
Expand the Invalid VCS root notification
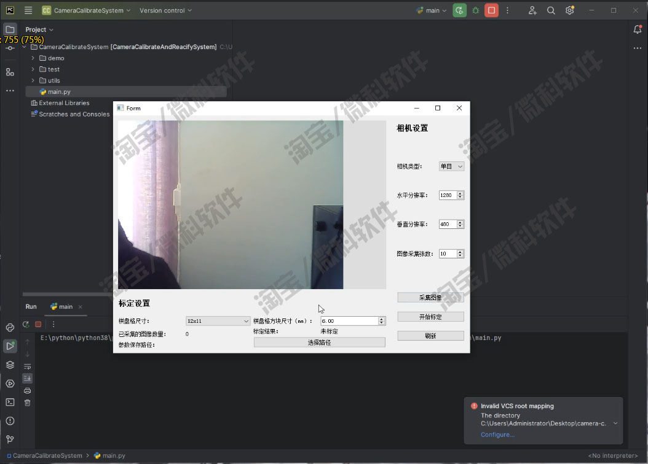(x=615, y=423)
